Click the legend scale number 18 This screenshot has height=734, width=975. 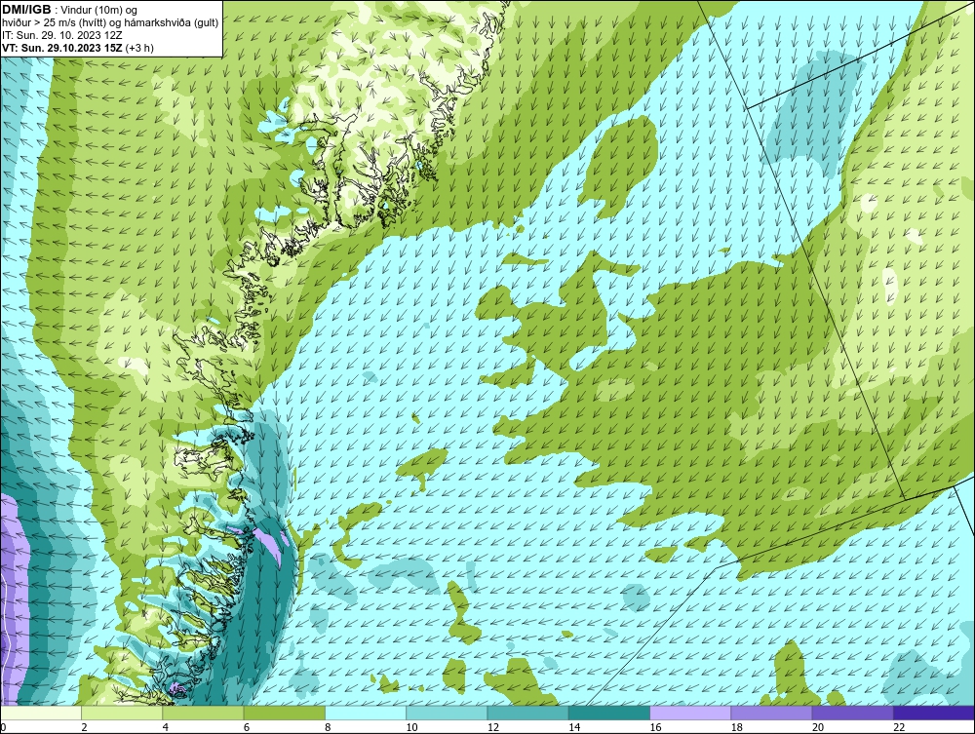click(736, 727)
